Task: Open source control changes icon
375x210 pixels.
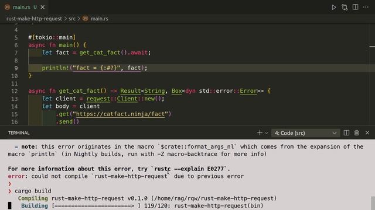Action: pos(345,8)
